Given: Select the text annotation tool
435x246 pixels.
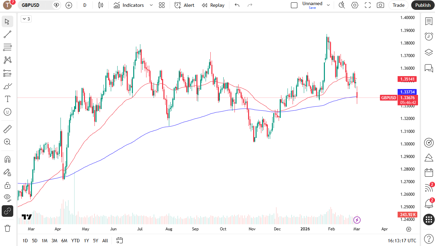Looking at the screenshot, I should pyautogui.click(x=7, y=99).
